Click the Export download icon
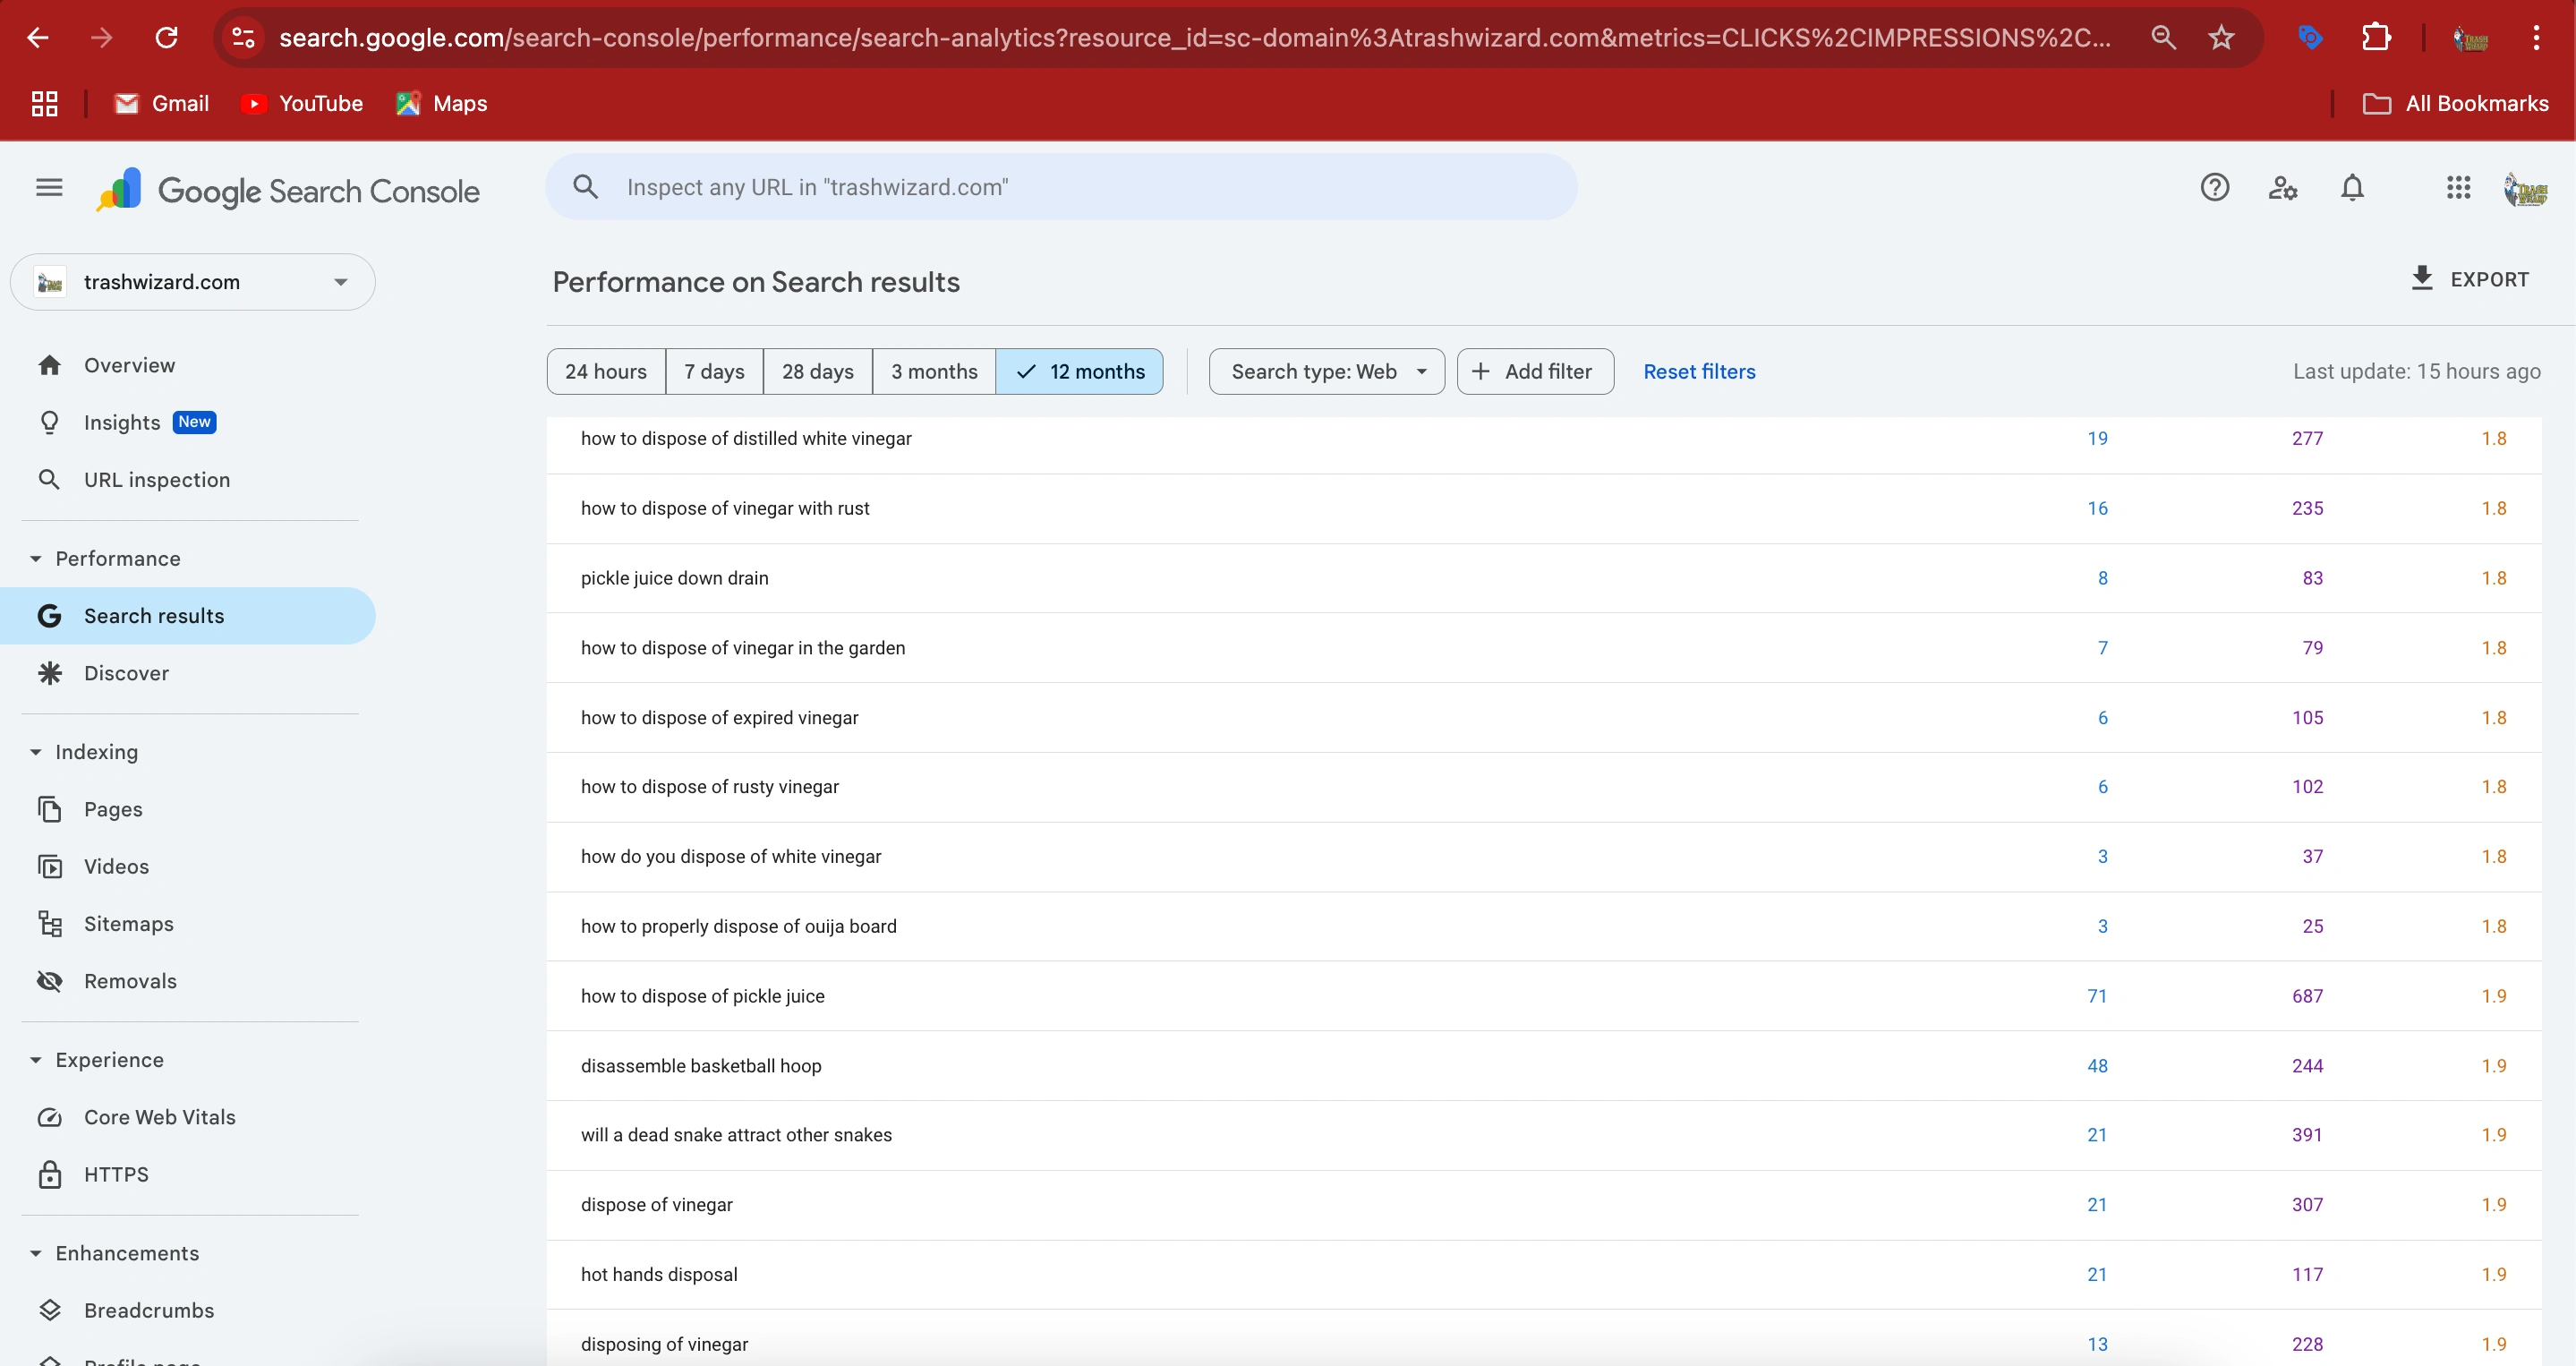 [2421, 279]
